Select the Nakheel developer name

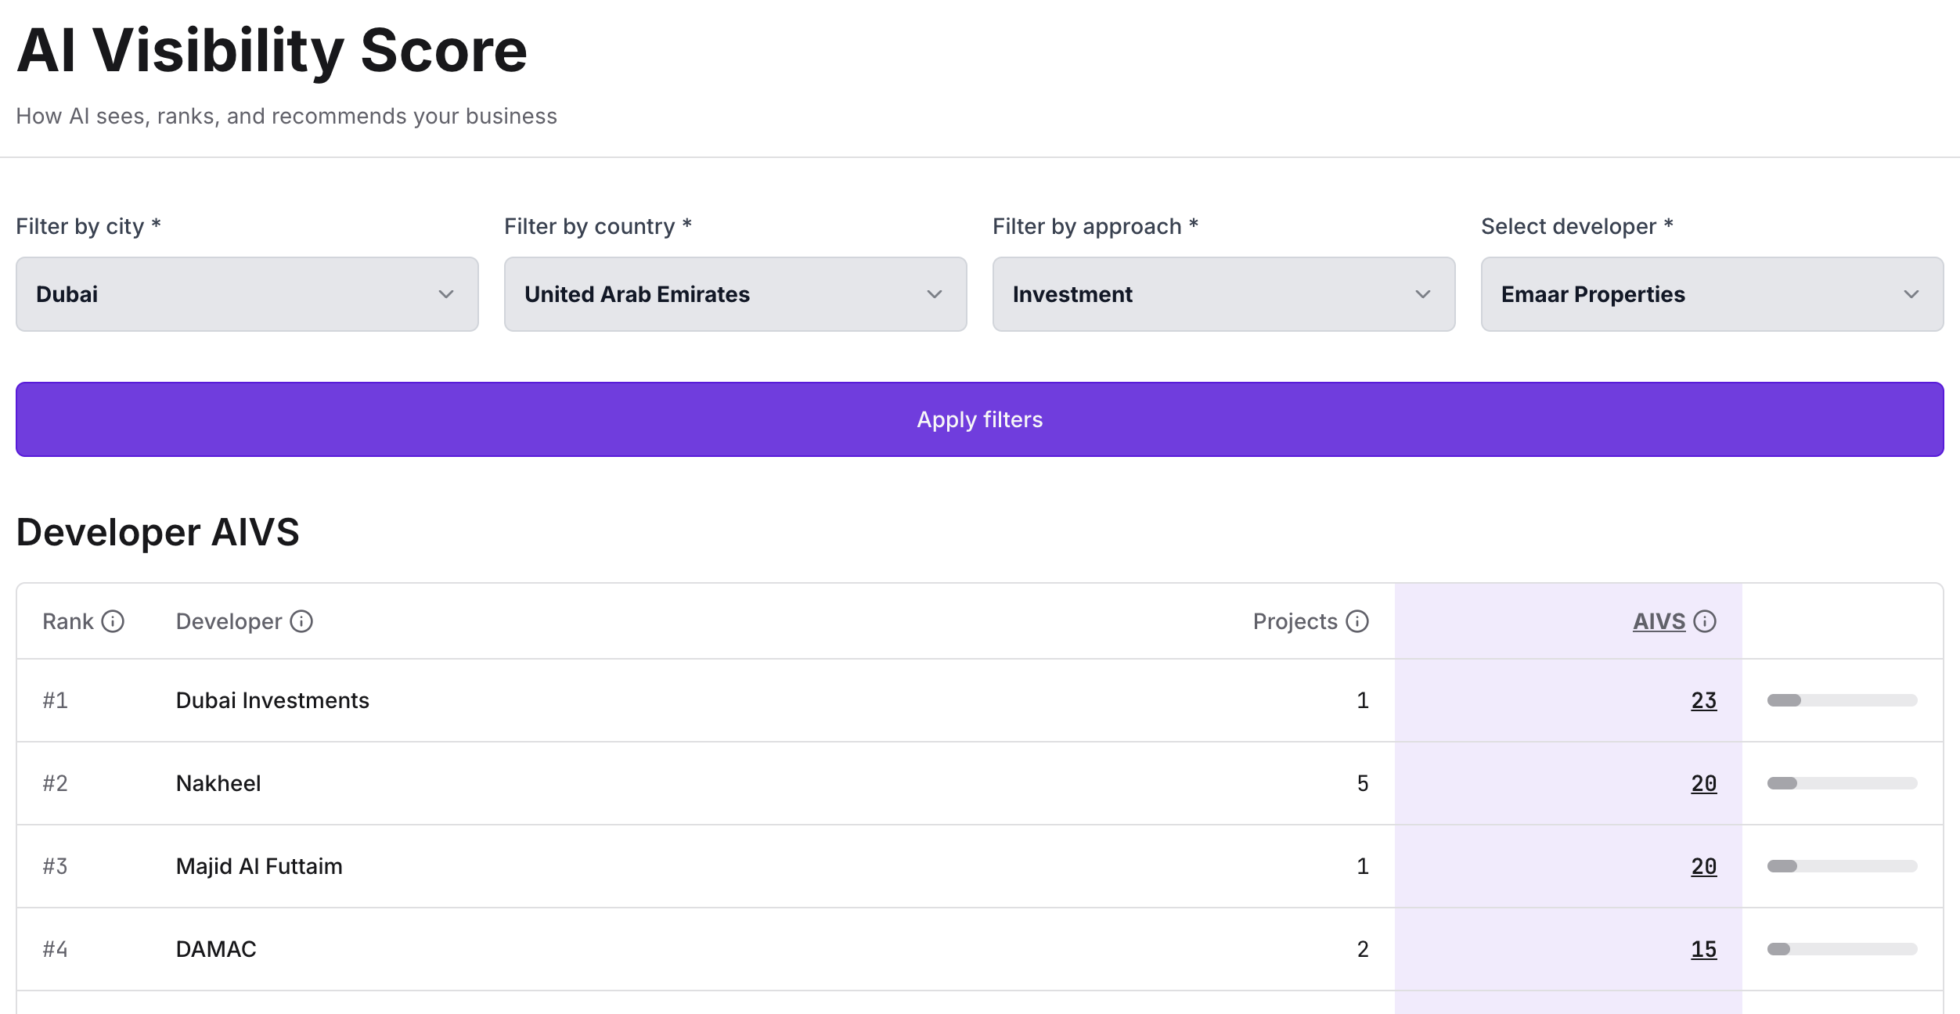coord(218,783)
